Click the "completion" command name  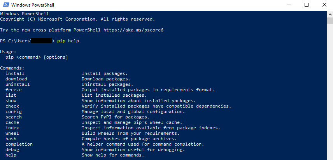pos(19,144)
